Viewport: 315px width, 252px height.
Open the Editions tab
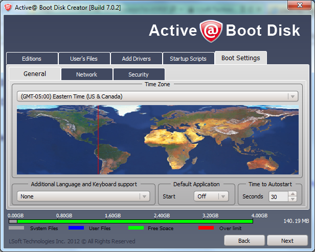32,59
